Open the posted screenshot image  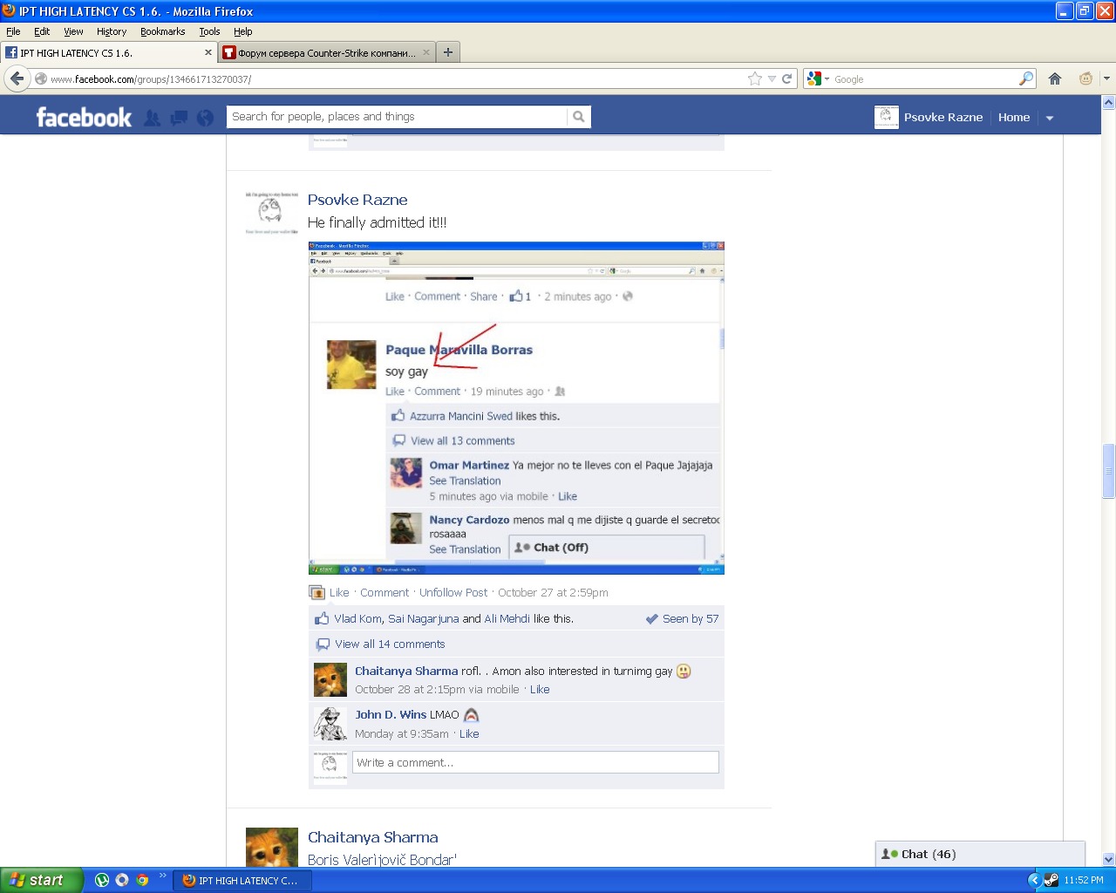(516, 408)
